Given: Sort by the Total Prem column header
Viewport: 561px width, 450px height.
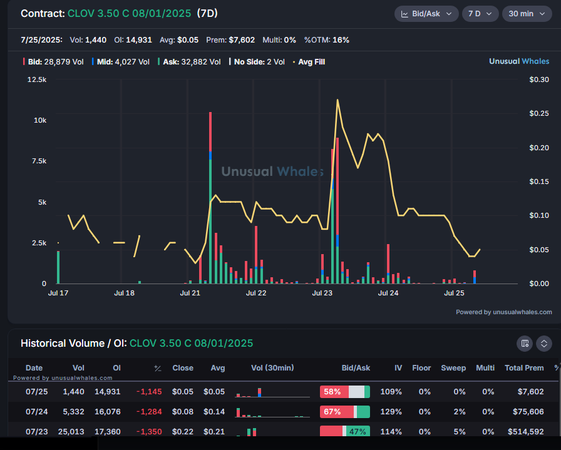Looking at the screenshot, I should (x=524, y=368).
